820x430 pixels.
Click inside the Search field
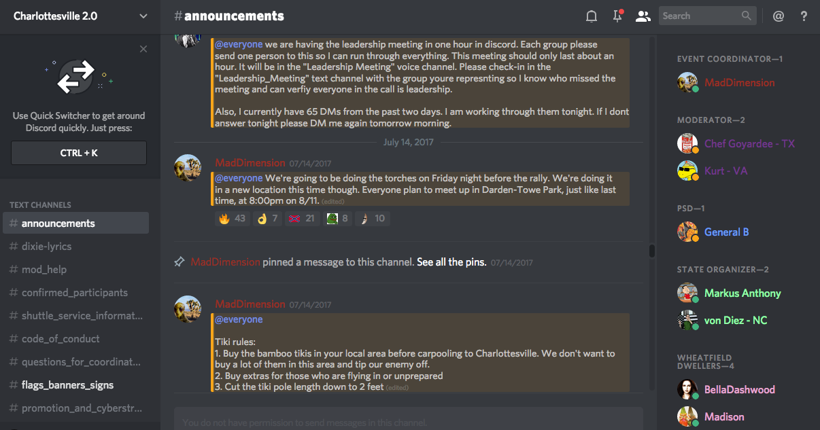699,16
